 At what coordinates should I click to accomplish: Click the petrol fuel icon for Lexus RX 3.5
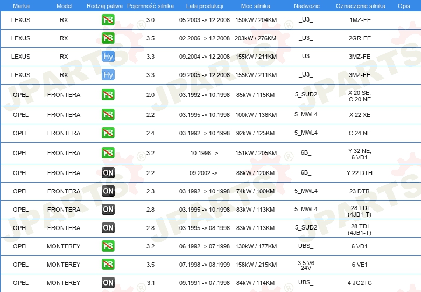tap(108, 38)
